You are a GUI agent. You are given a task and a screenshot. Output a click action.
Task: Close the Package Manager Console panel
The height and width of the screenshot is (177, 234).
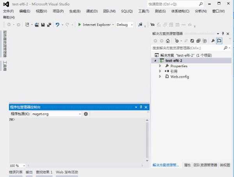click(x=146, y=107)
